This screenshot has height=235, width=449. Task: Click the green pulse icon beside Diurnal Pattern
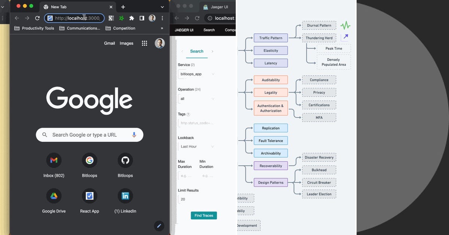tap(345, 25)
